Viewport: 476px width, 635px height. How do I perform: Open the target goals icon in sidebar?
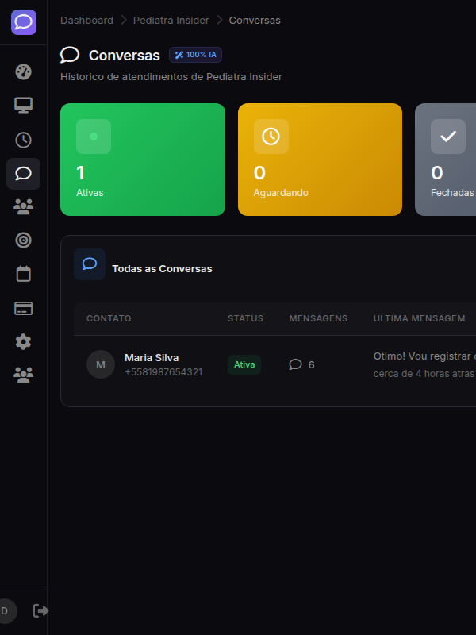pos(24,240)
